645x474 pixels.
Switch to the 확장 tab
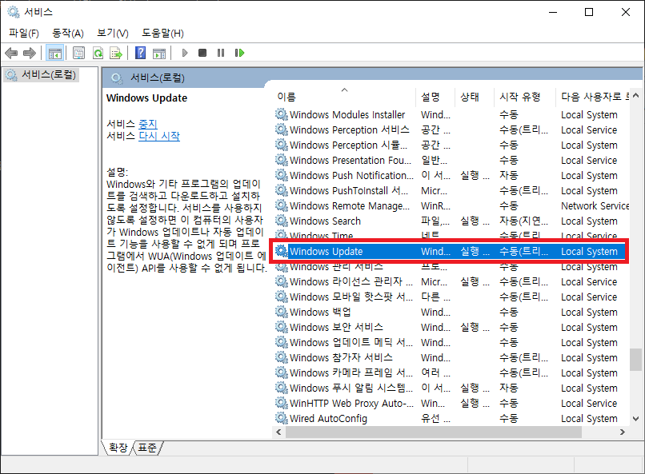[118, 448]
